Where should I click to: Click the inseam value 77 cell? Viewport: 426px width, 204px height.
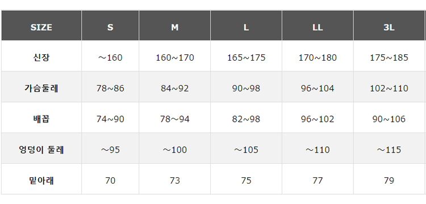318,179
